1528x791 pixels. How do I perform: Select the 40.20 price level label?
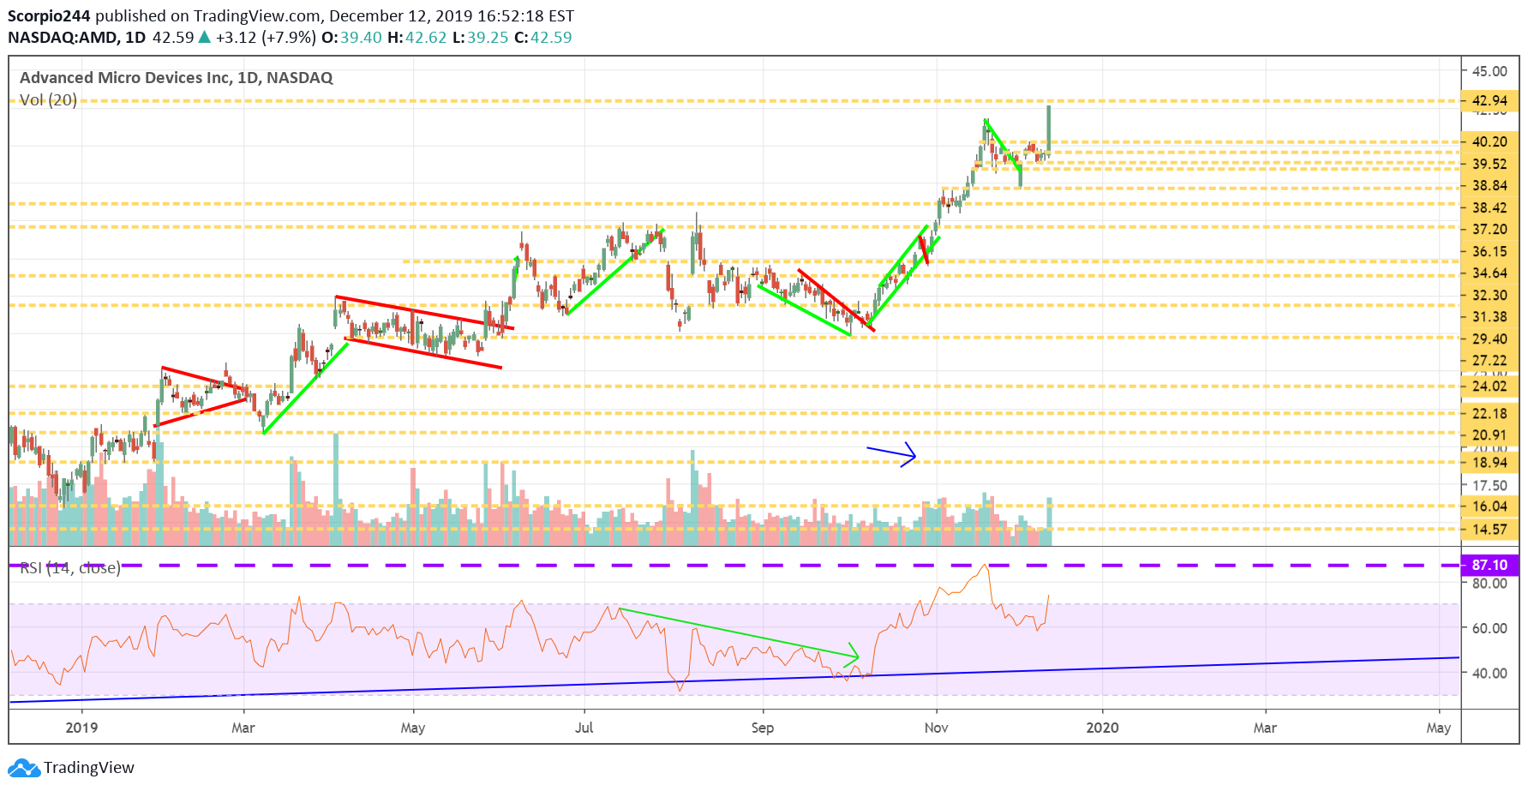click(1489, 142)
